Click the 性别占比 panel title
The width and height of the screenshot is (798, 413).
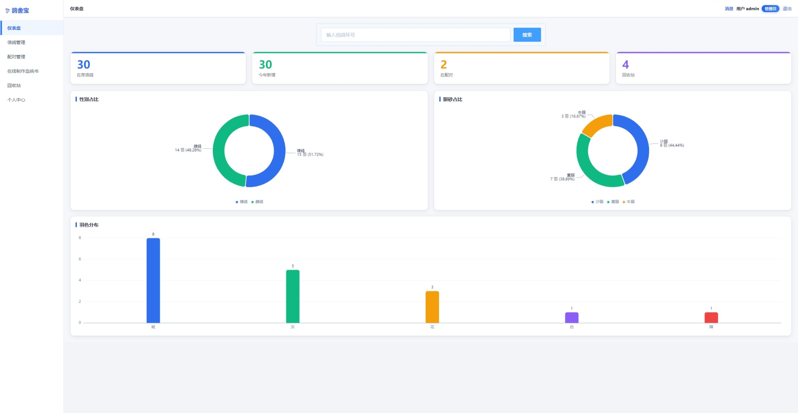(x=89, y=99)
